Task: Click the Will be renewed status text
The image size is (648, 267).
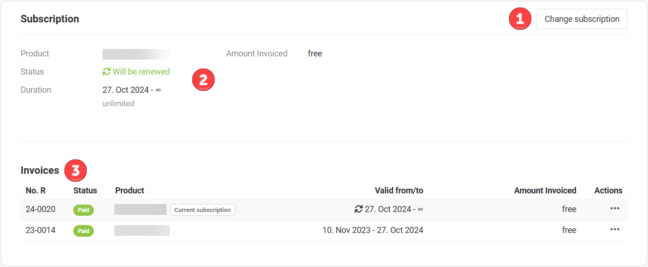Action: coord(141,72)
